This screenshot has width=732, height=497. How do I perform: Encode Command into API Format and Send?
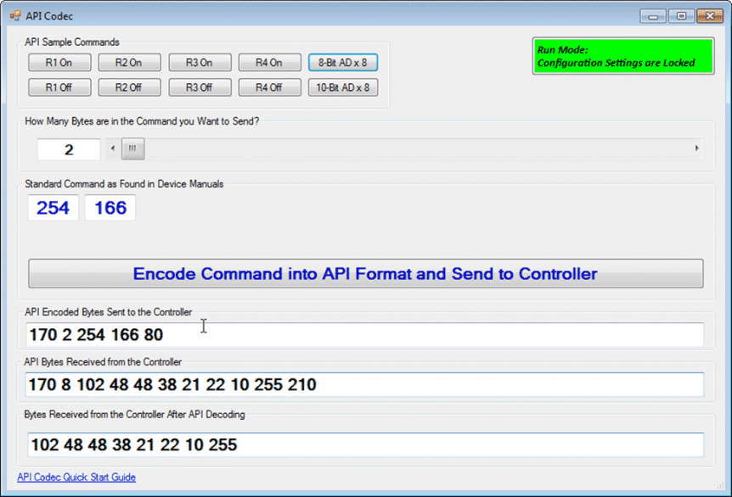coord(365,274)
